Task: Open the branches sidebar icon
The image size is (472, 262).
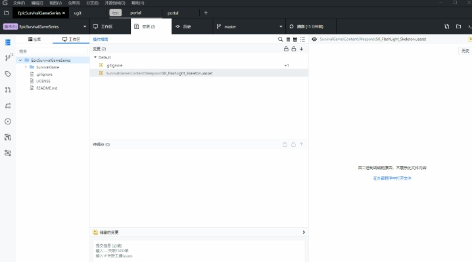Action: pos(8,58)
